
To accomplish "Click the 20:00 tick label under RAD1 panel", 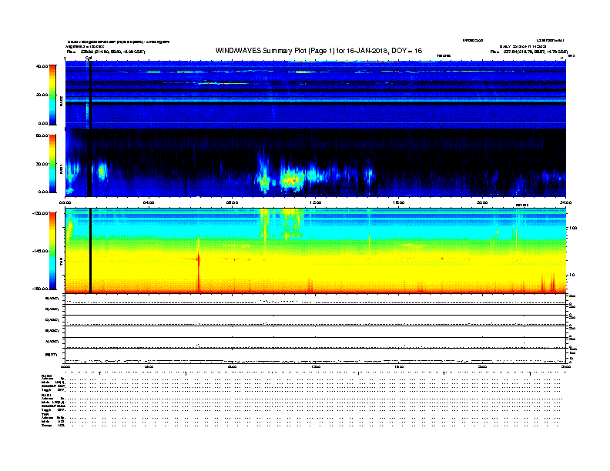I will (482, 202).
